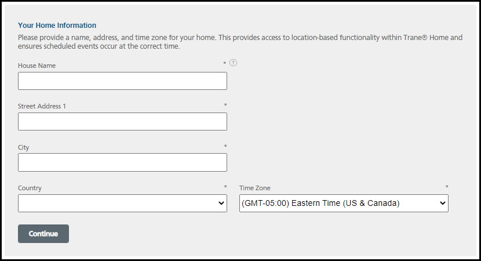
Task: Open the Country dropdown
Action: pyautogui.click(x=122, y=203)
